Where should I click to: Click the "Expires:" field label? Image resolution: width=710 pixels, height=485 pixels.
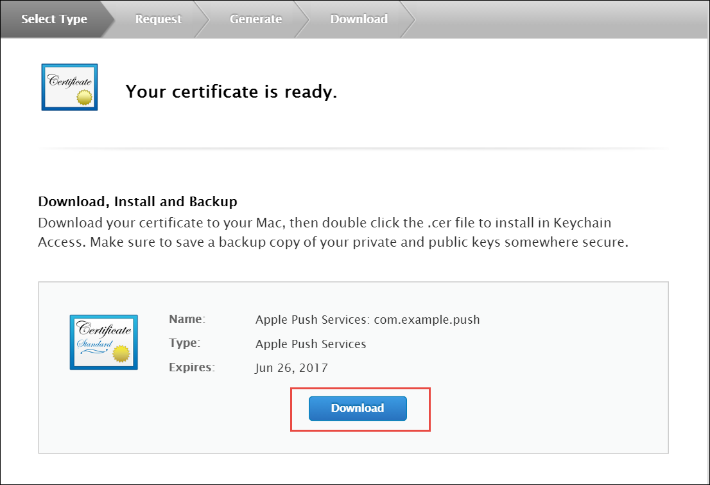tap(191, 368)
